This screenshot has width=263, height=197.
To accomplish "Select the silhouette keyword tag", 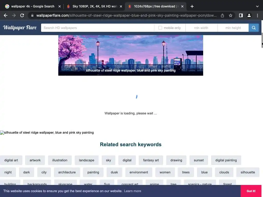I will click(248, 172).
